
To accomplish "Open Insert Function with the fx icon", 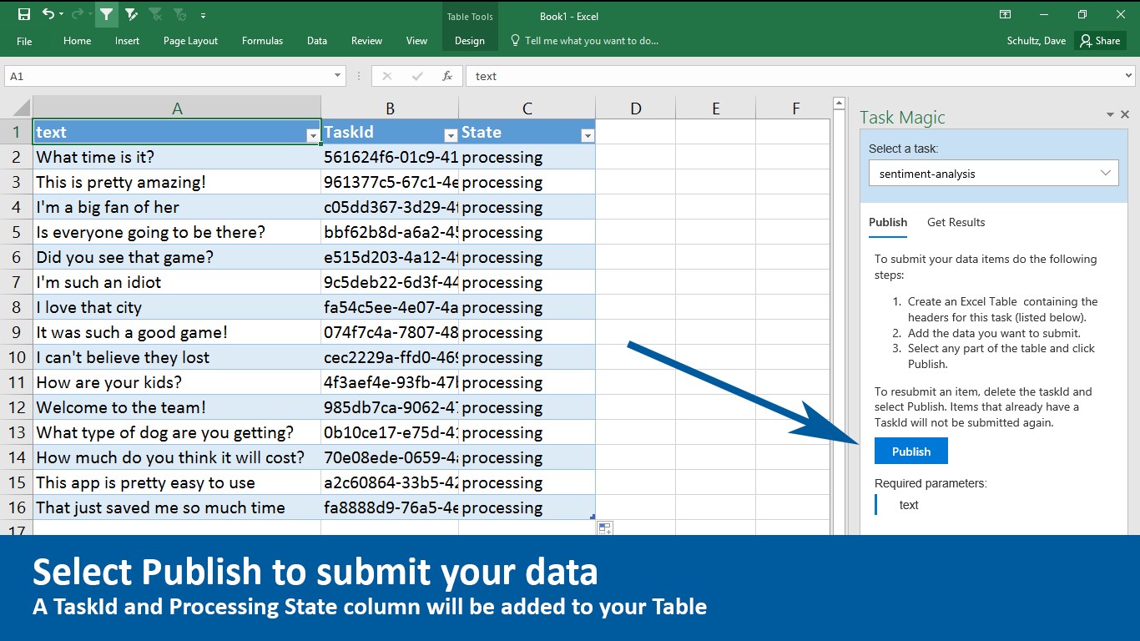I will coord(447,76).
